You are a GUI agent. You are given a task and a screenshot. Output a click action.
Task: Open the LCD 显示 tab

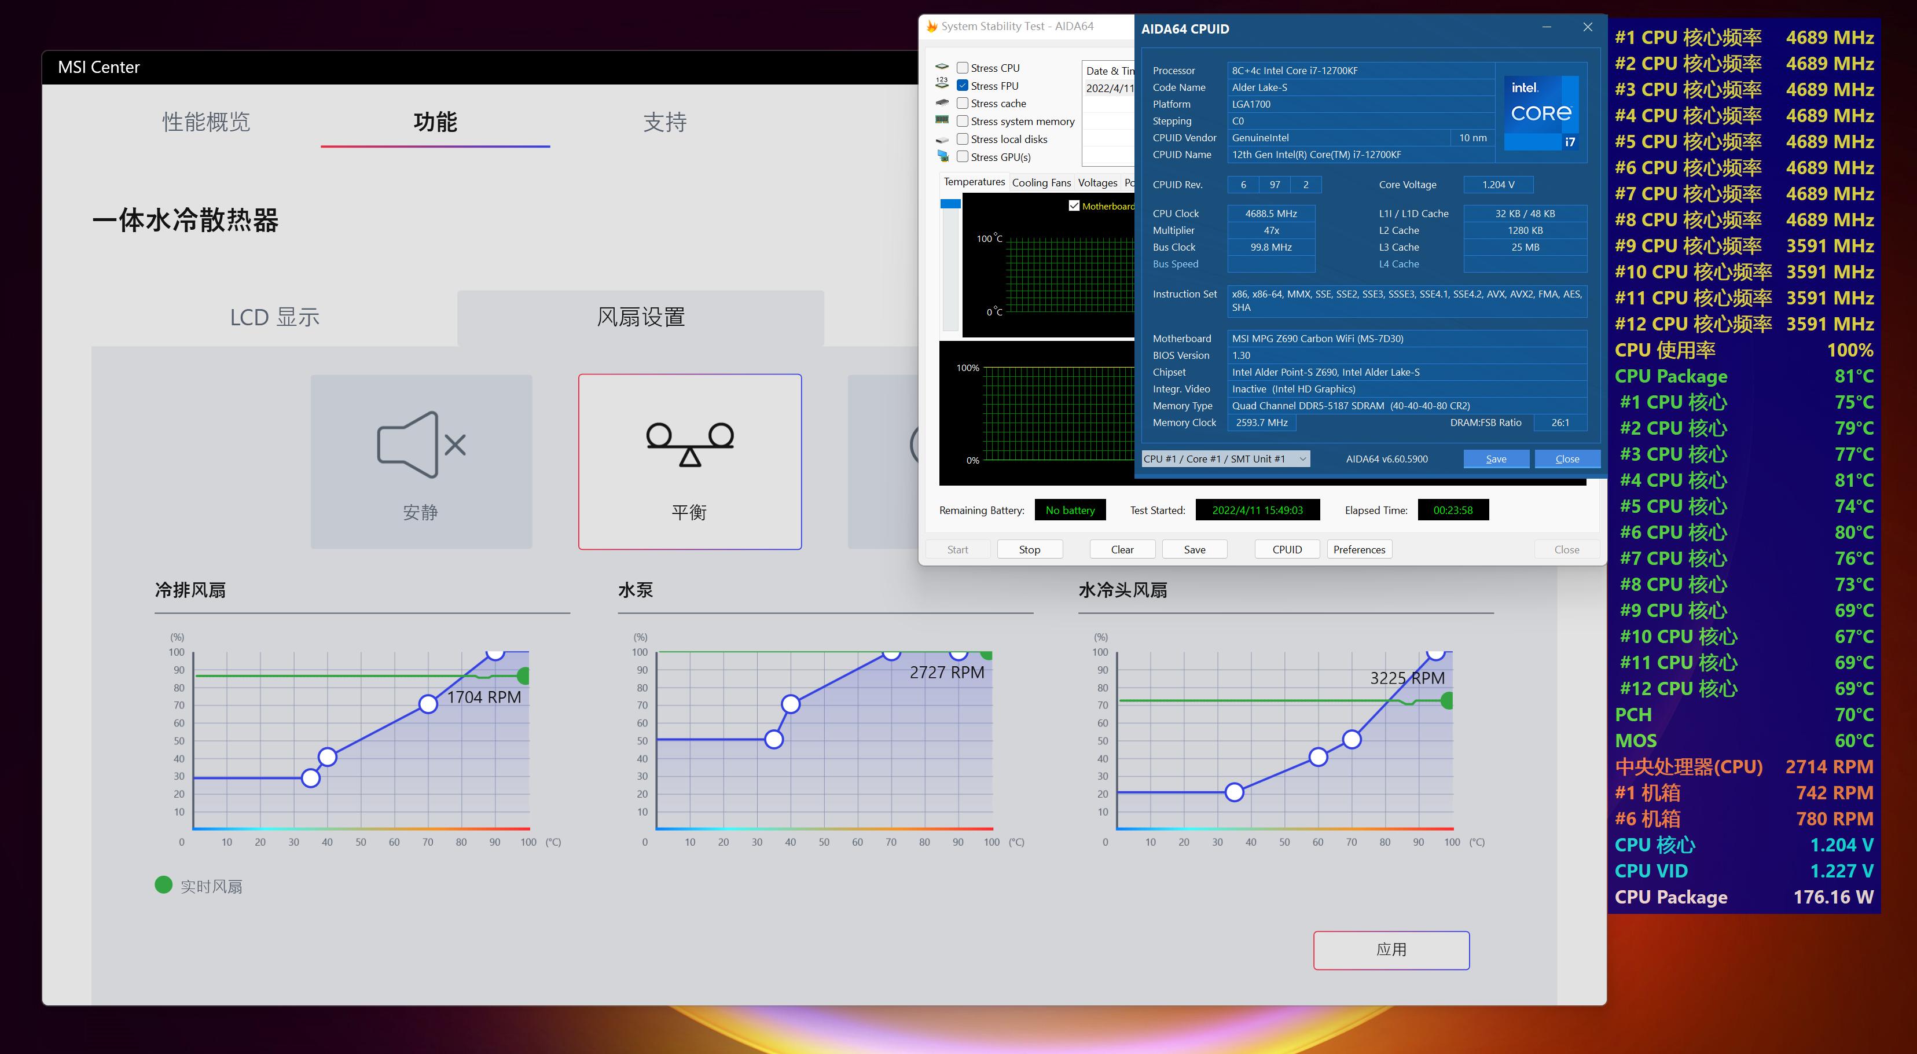click(x=274, y=318)
